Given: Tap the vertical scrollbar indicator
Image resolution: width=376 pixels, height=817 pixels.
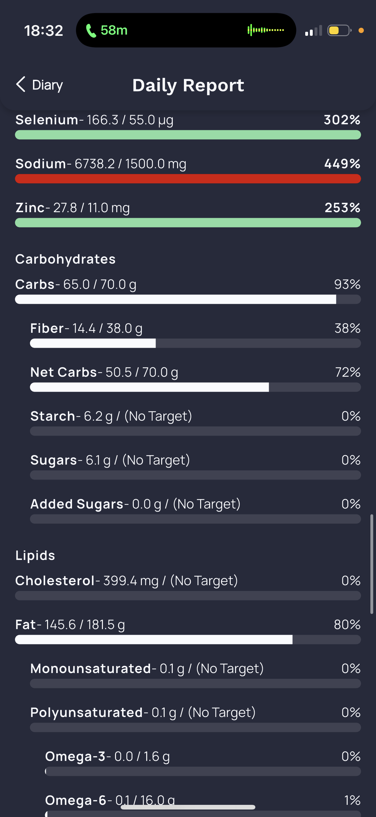Looking at the screenshot, I should click(372, 565).
